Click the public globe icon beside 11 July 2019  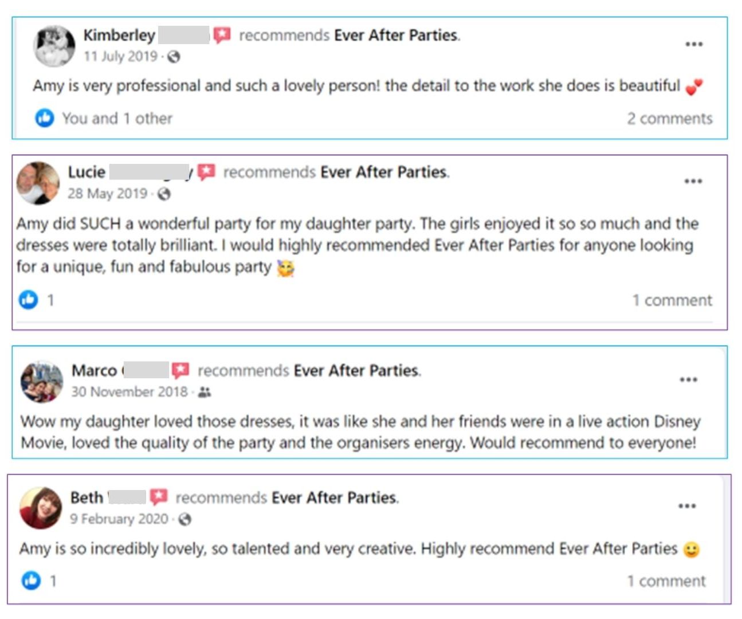pos(174,57)
